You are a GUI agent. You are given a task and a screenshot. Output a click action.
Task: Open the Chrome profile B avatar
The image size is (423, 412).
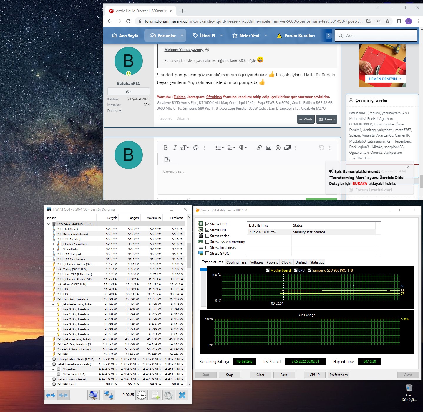click(409, 21)
